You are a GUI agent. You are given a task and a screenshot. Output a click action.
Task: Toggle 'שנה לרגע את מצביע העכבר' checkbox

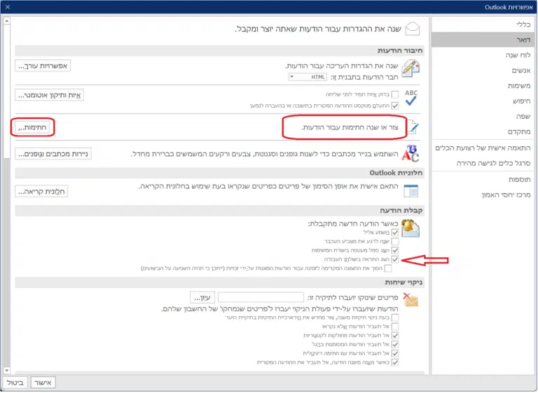(395, 241)
